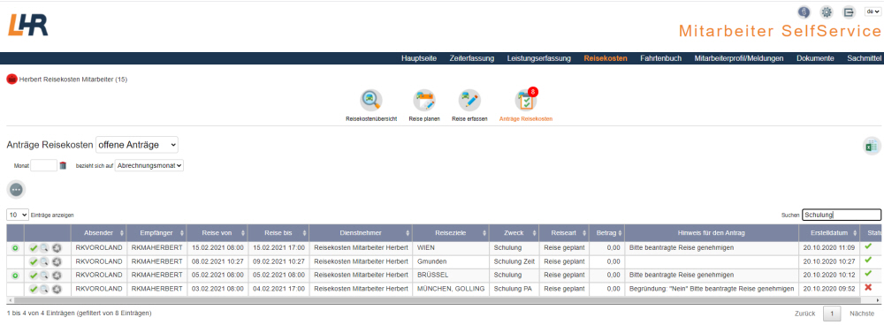Go to Hauptseite menu
The image size is (884, 325).
point(419,58)
